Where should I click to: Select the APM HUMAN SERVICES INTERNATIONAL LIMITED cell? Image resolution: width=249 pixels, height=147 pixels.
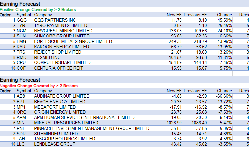(84, 117)
